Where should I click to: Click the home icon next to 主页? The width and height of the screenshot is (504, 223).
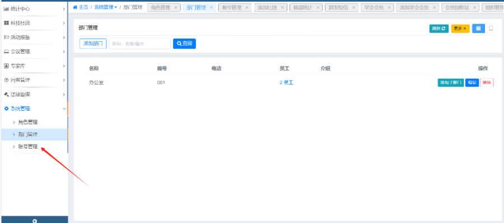[75, 7]
